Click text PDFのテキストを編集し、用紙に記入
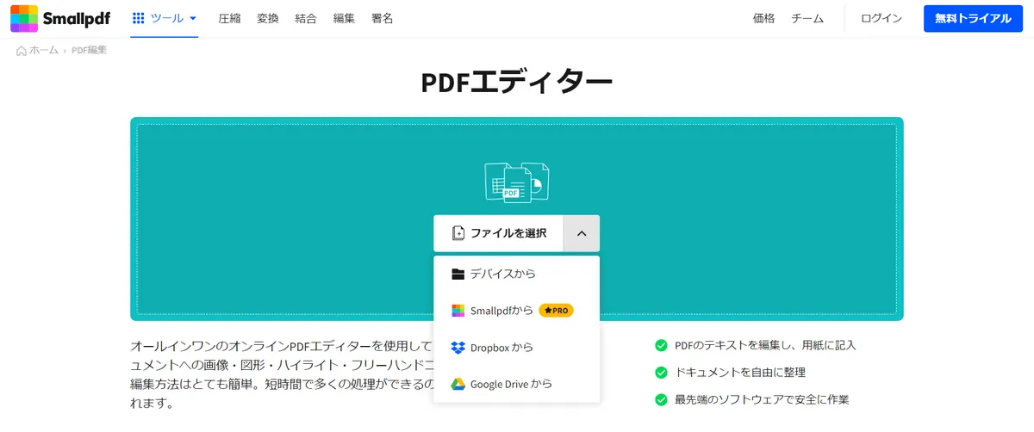The image size is (1034, 432). pyautogui.click(x=765, y=345)
